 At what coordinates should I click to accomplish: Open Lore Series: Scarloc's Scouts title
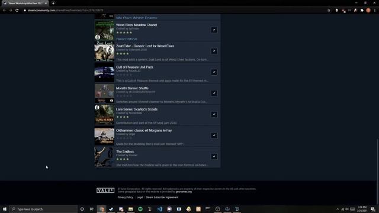pyautogui.click(x=137, y=109)
